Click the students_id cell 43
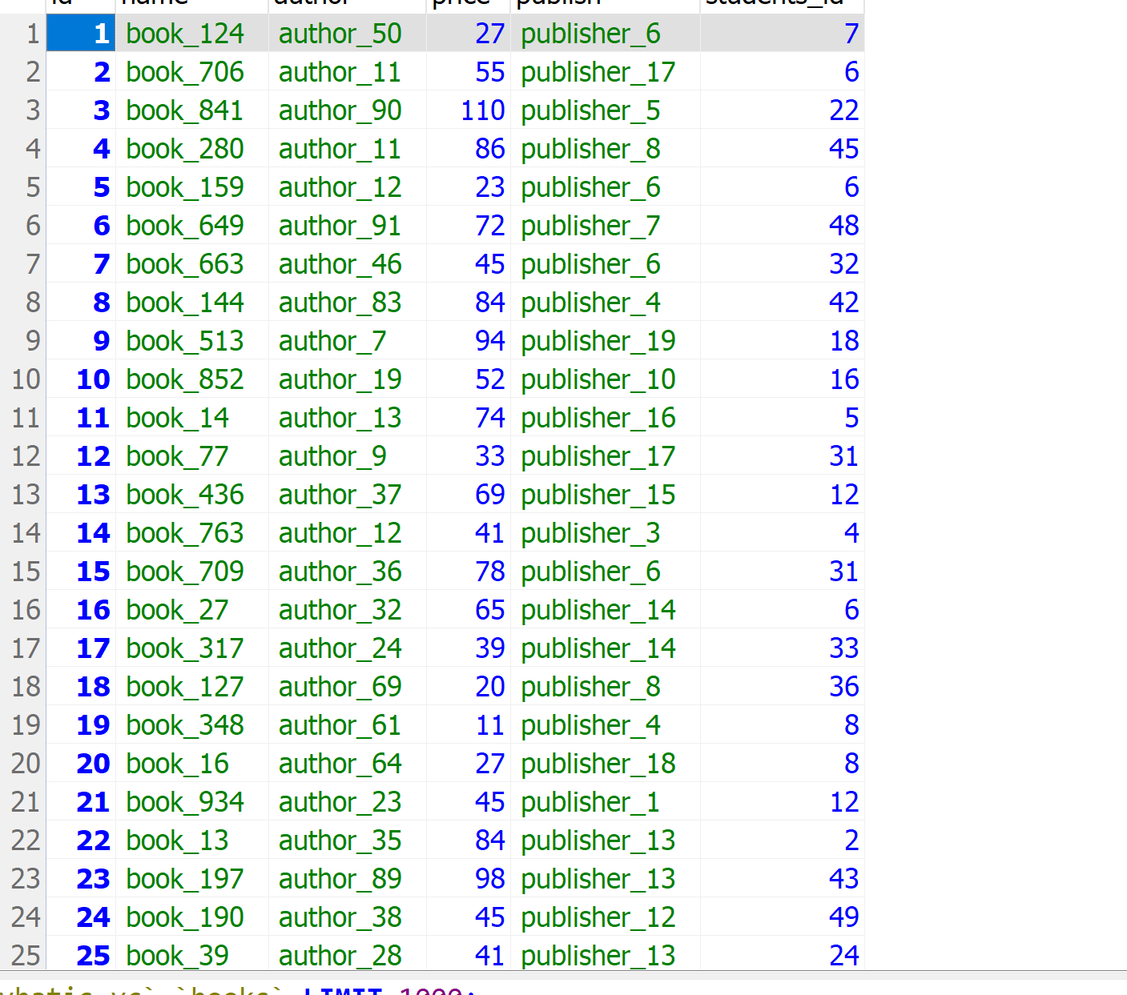The height and width of the screenshot is (995, 1127). tap(782, 878)
